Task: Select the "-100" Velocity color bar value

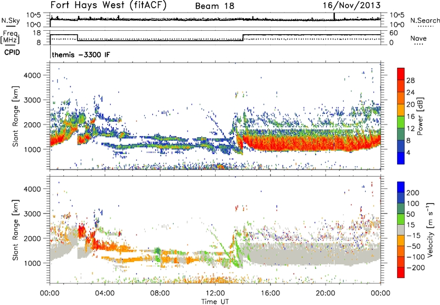Action: point(416,257)
